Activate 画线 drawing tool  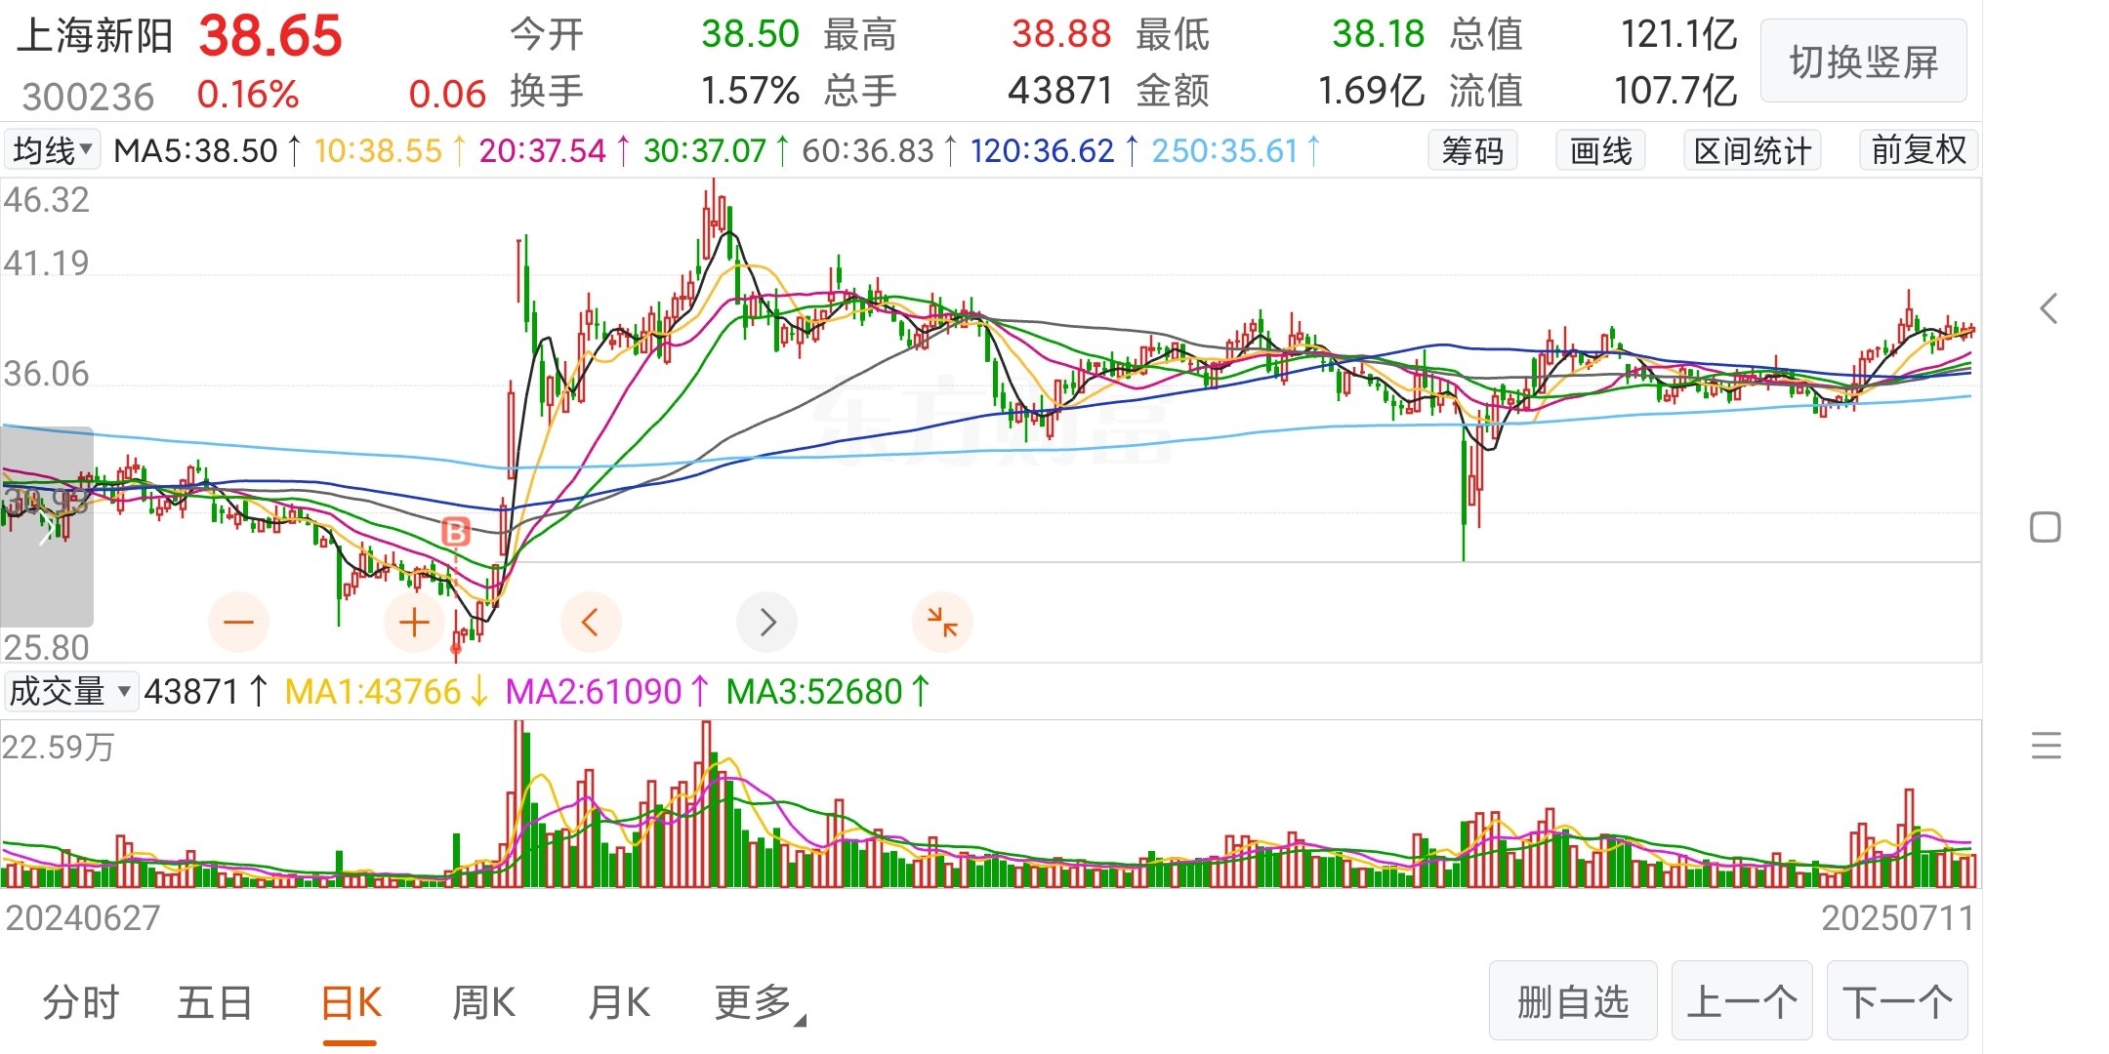pyautogui.click(x=1600, y=150)
